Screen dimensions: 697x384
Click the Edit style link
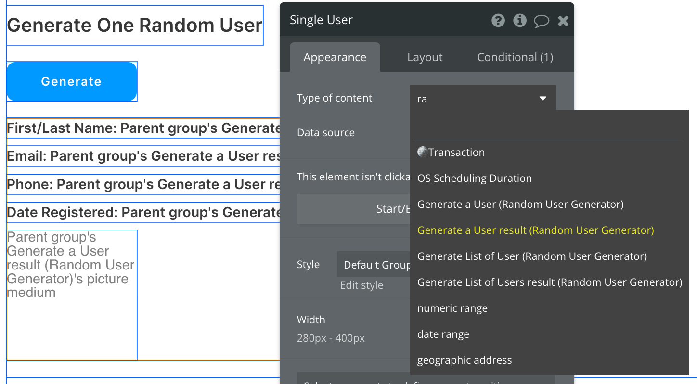(361, 285)
